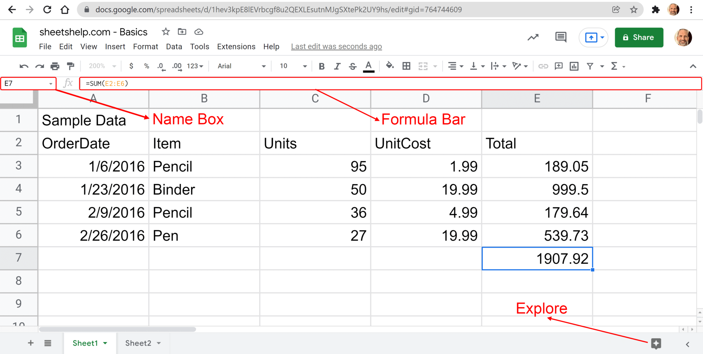
Task: Click the Decrease decimal places icon
Action: coord(161,66)
